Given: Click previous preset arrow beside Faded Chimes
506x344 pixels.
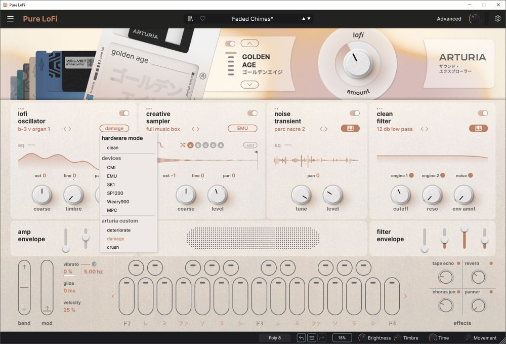Looking at the screenshot, I should tap(303, 19).
